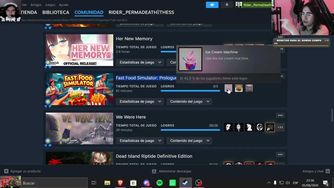
Task: Click the gold-bordered confetti achievement icon
Action: pos(270,127)
